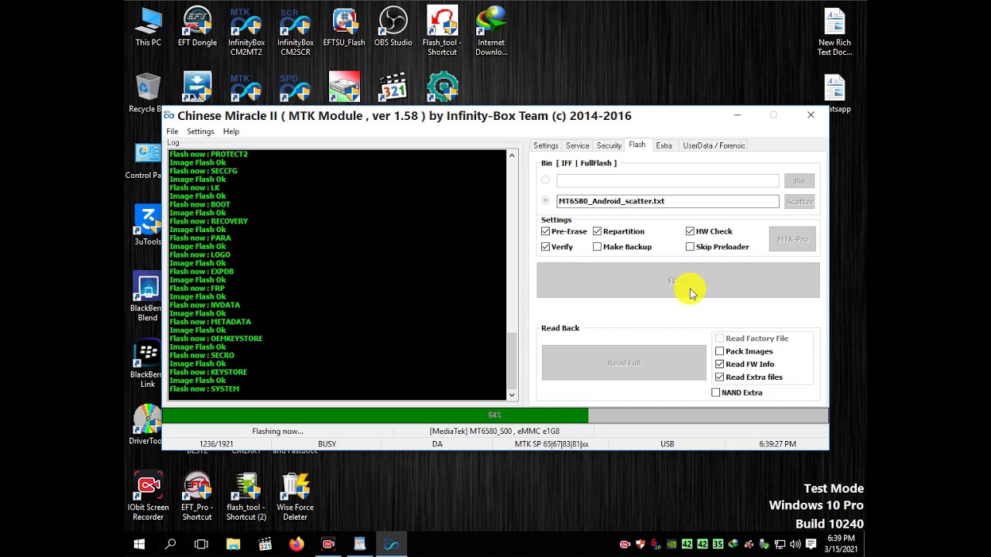991x557 pixels.
Task: Launch the EFTSU_Flash desktop icon
Action: [344, 27]
